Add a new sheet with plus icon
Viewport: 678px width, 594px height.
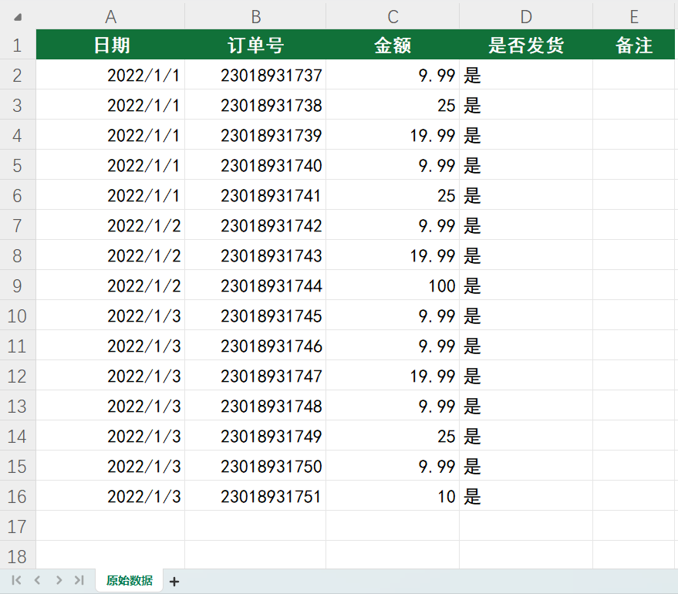[x=174, y=582]
